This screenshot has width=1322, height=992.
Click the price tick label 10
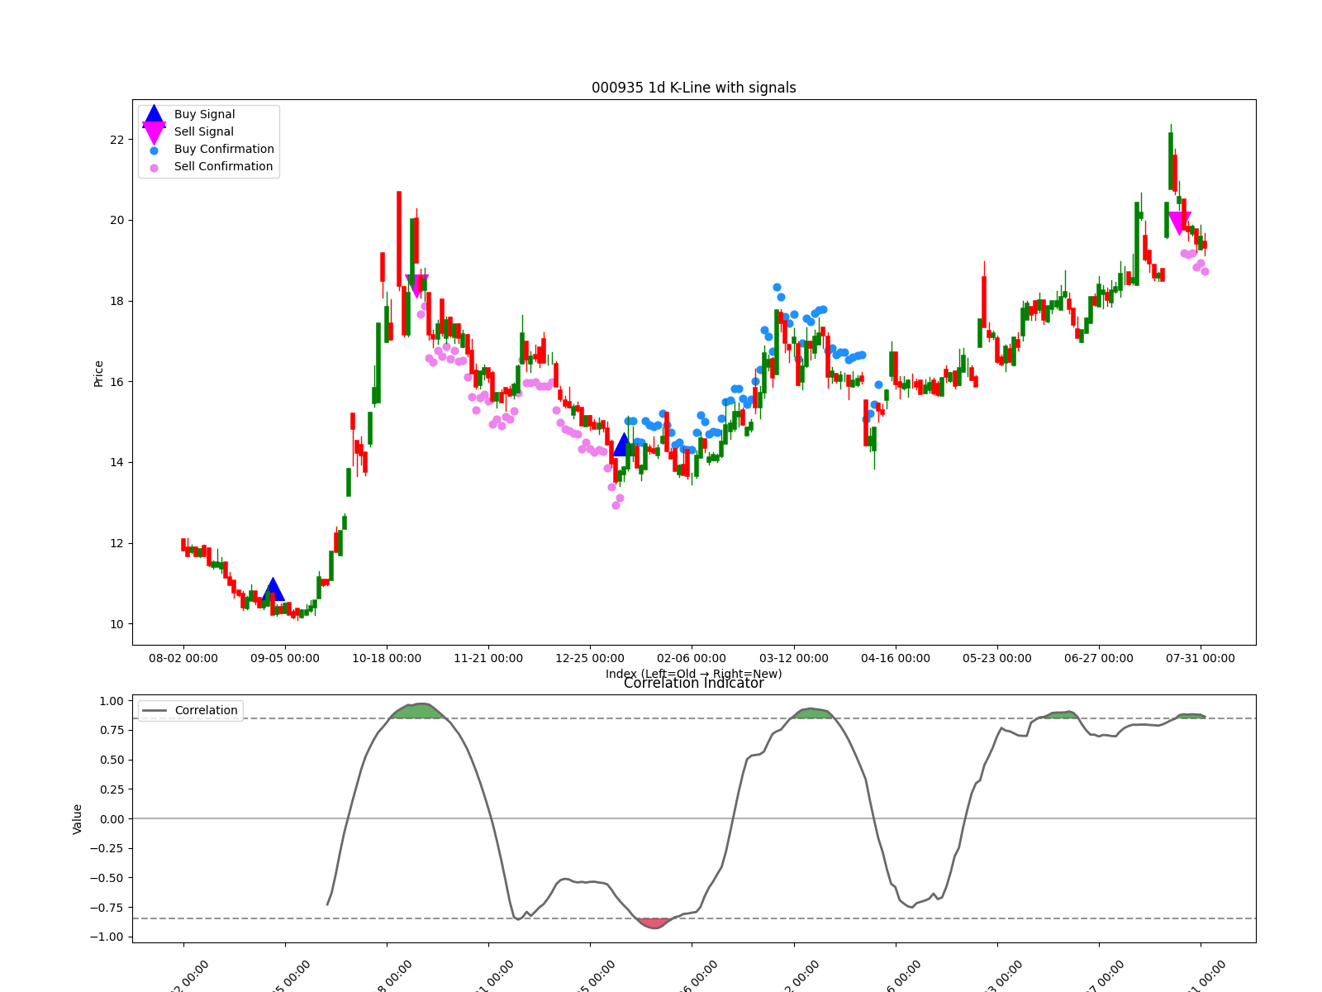point(117,624)
